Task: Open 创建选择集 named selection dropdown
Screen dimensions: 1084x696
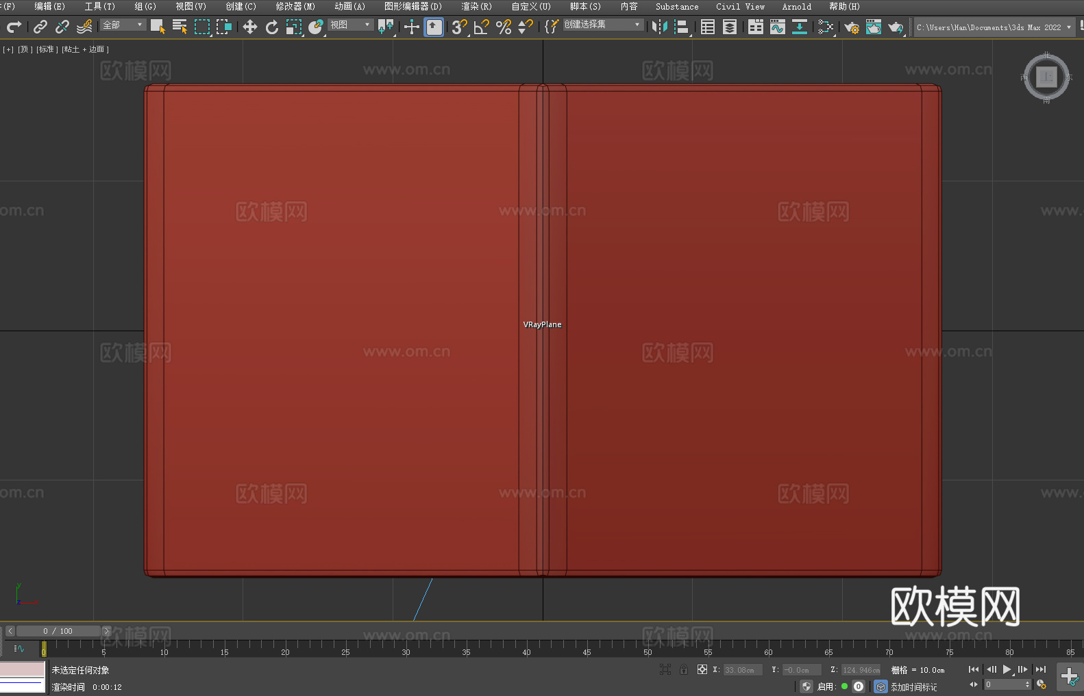Action: tap(603, 25)
